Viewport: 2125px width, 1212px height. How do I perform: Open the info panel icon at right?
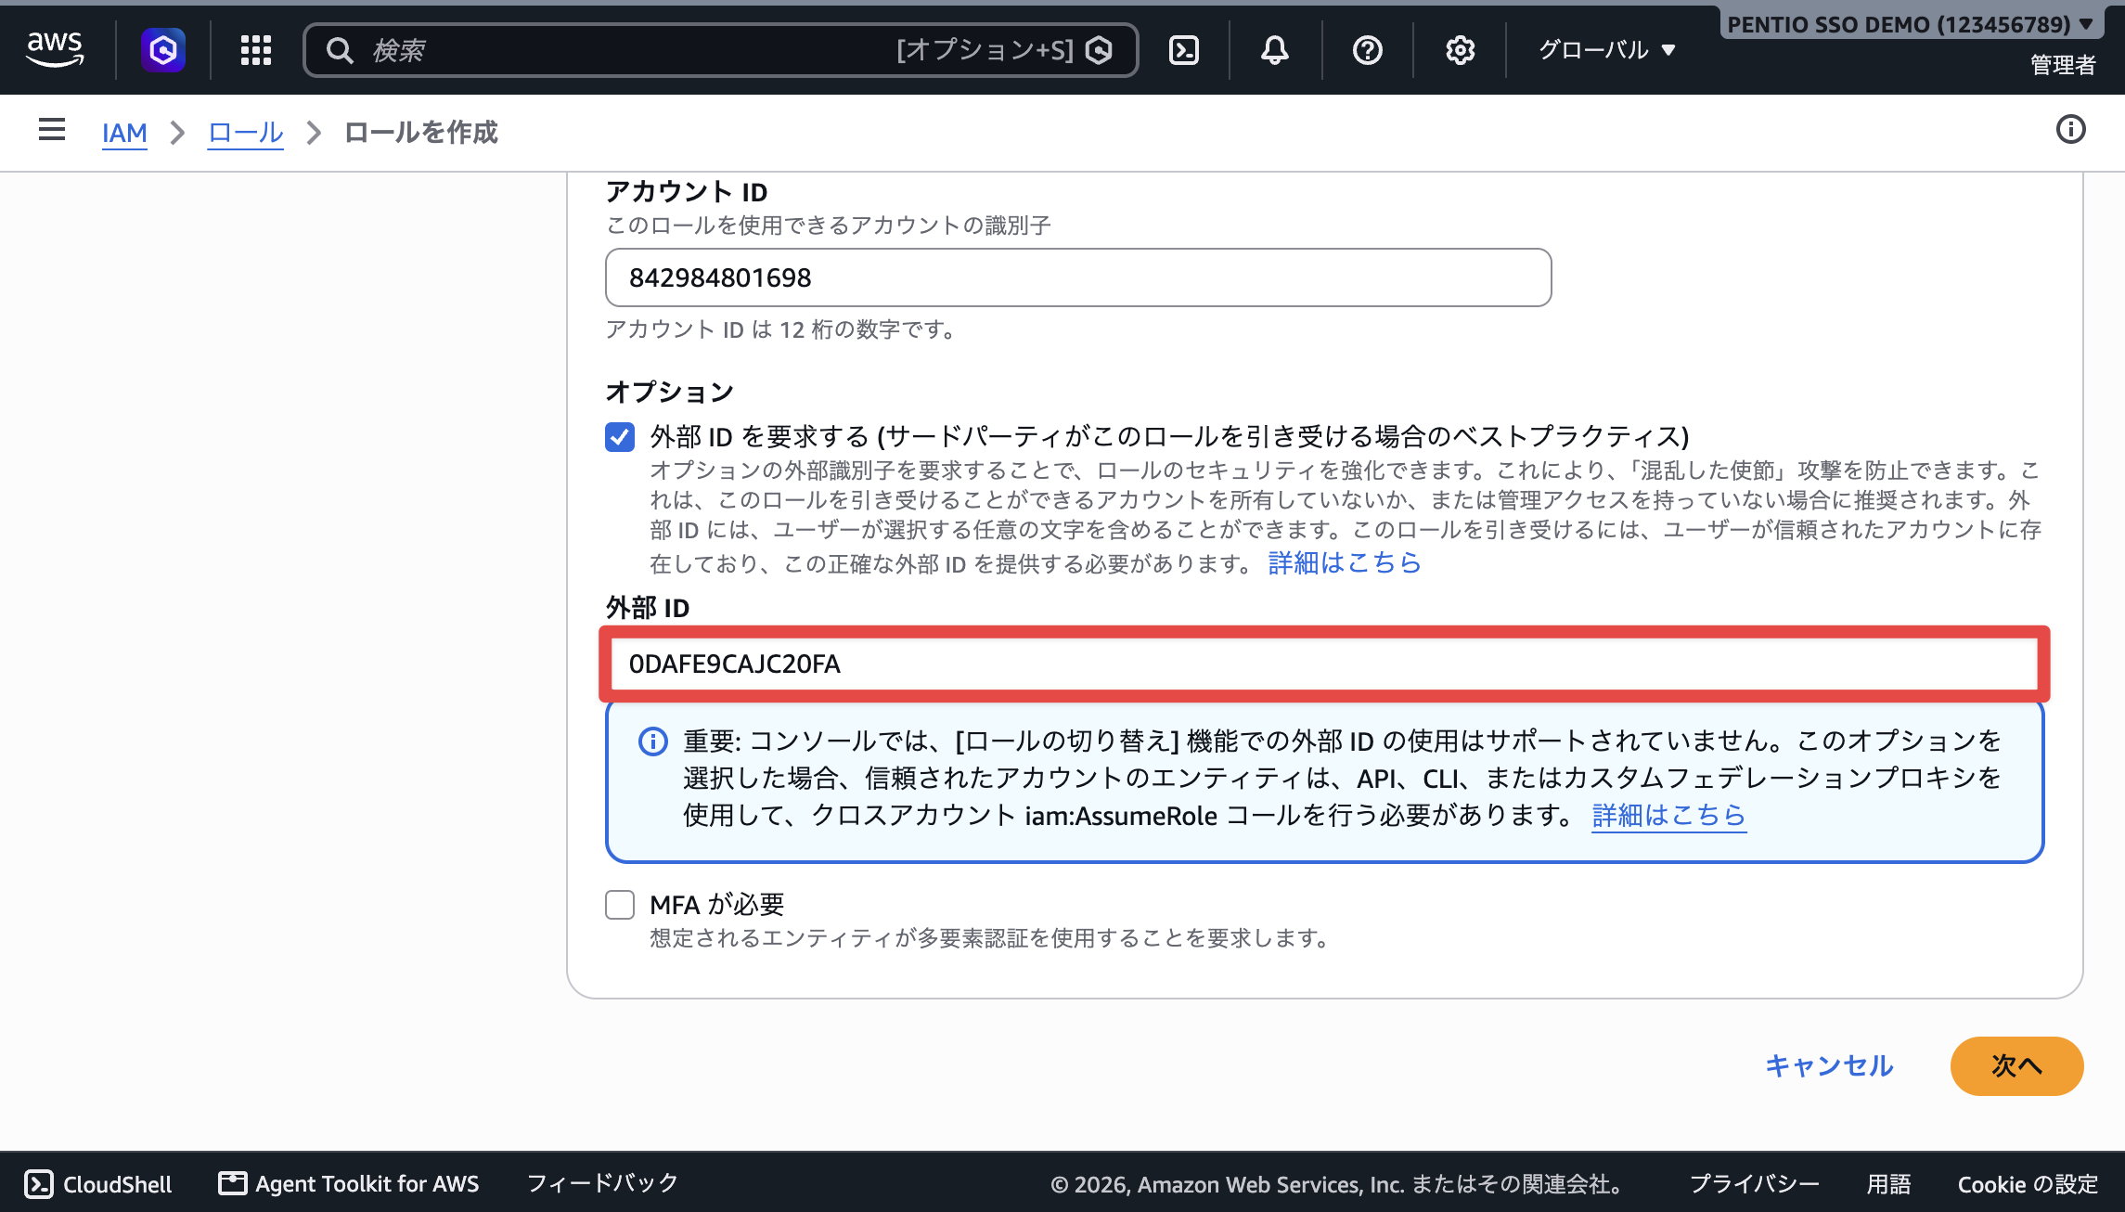point(2071,130)
